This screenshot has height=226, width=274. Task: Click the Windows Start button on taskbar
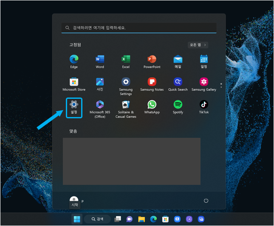[77, 219]
